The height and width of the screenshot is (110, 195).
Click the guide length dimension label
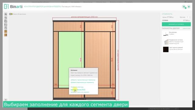click(x=84, y=17)
